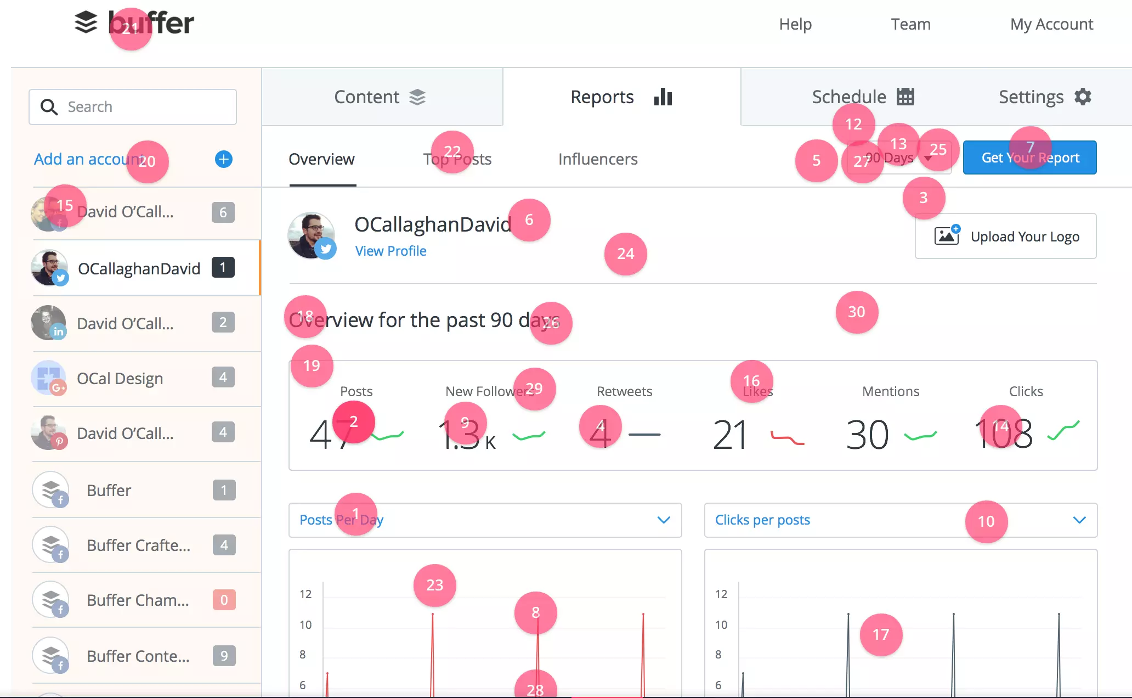The height and width of the screenshot is (698, 1132).
Task: Click the Clicks value 108
Action: pyautogui.click(x=1004, y=434)
